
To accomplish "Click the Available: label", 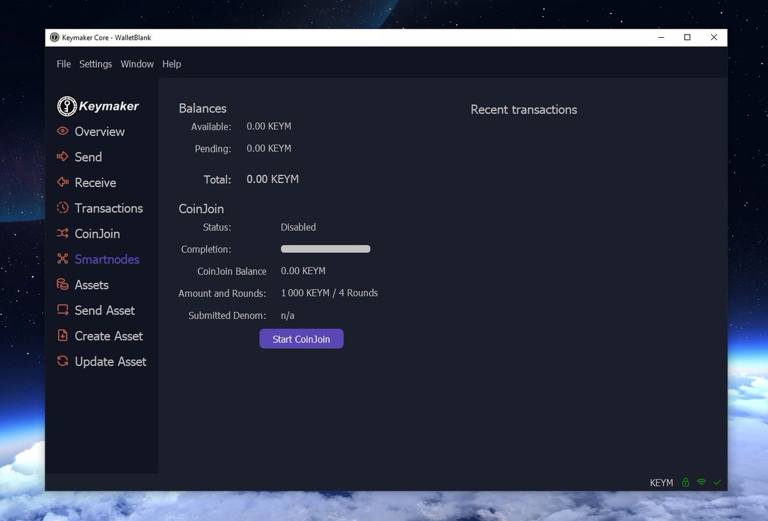I will click(x=211, y=127).
